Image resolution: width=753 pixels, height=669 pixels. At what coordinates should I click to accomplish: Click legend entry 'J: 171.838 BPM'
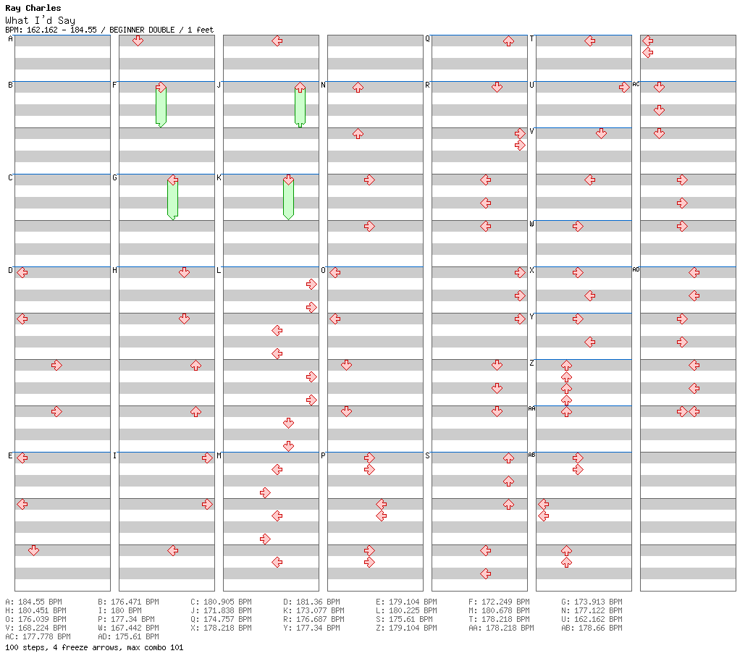tap(221, 610)
